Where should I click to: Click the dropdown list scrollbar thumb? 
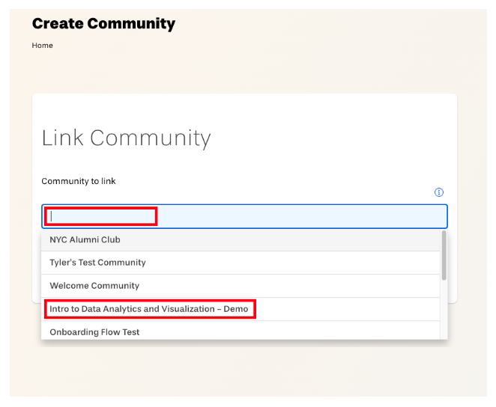tap(444, 255)
